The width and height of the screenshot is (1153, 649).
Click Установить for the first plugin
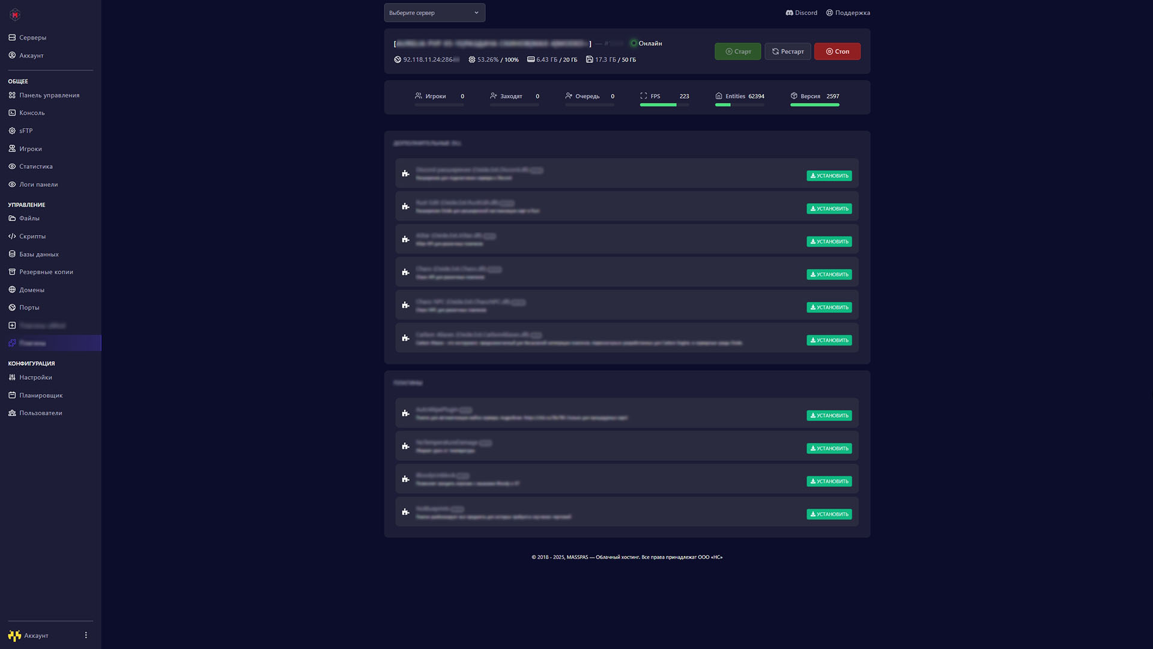pos(829,176)
